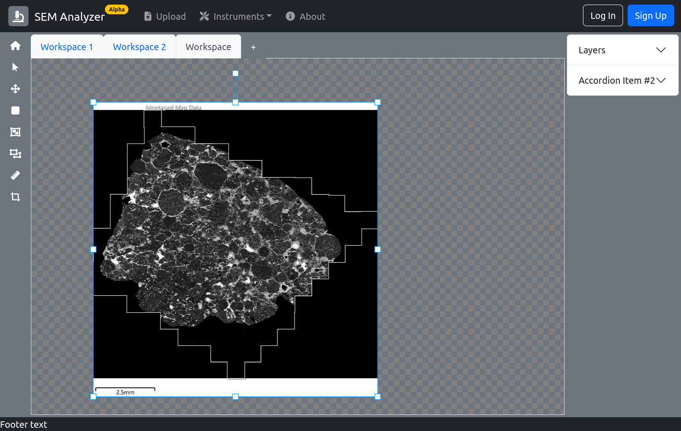Switch to the Workspace 2 tab
Image resolution: width=681 pixels, height=431 pixels.
tap(139, 46)
